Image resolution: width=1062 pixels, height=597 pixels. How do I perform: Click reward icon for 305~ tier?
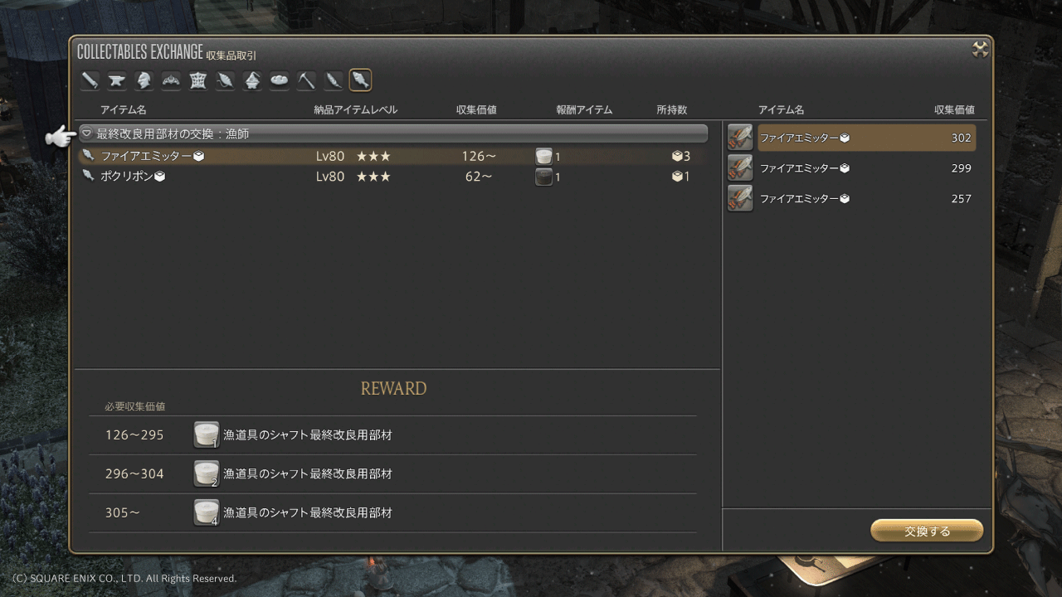click(206, 512)
